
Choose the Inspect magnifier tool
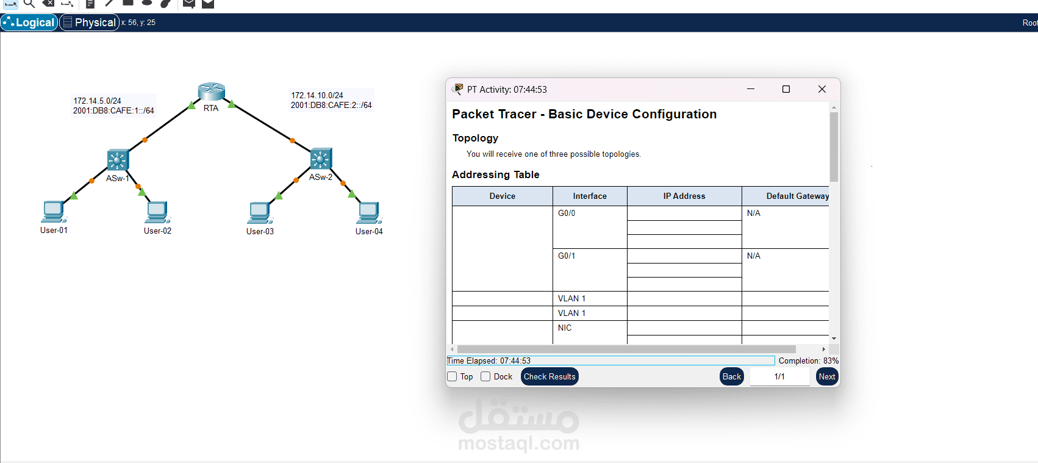pyautogui.click(x=29, y=3)
